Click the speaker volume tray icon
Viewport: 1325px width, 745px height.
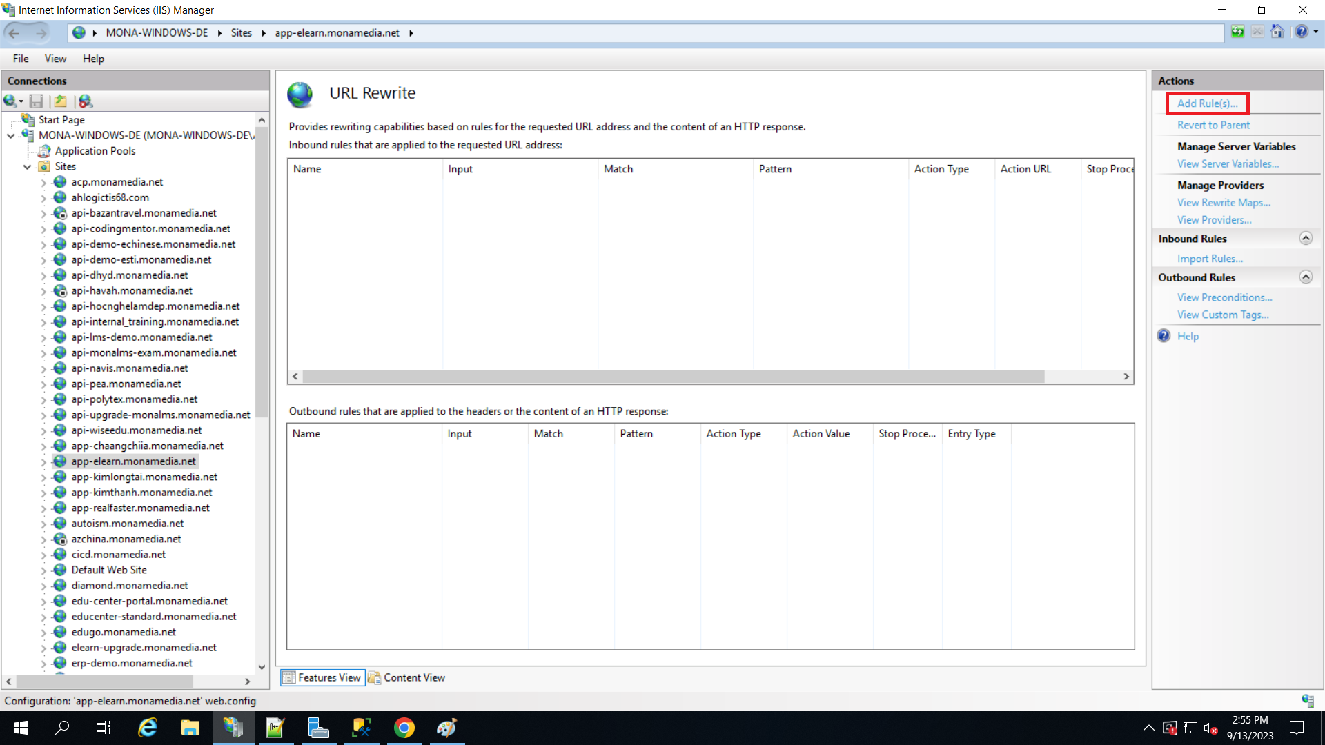point(1210,728)
